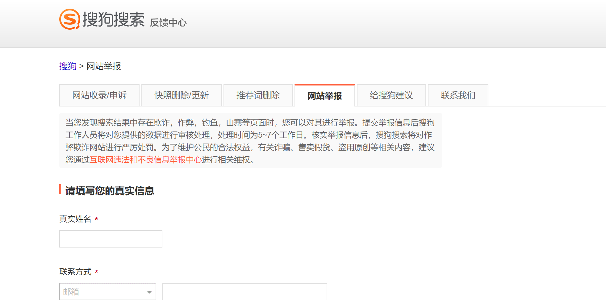606x304 pixels.
Task: Open the 给搜狗建议 tab
Action: point(391,95)
